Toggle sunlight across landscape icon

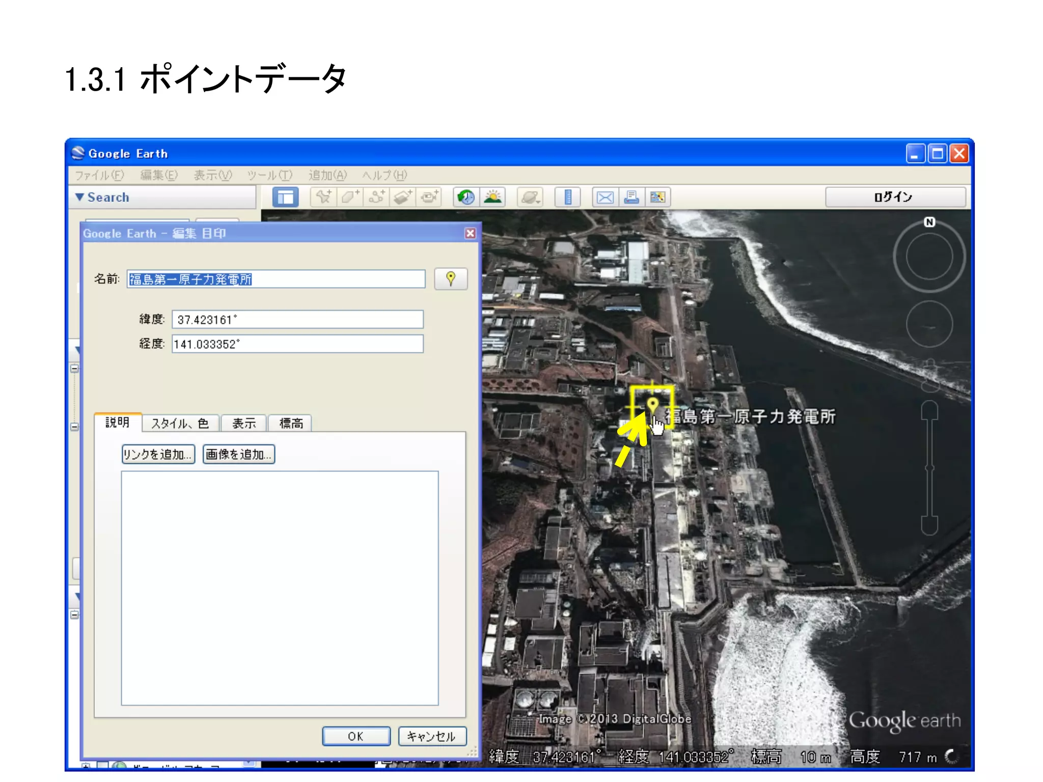coord(492,197)
